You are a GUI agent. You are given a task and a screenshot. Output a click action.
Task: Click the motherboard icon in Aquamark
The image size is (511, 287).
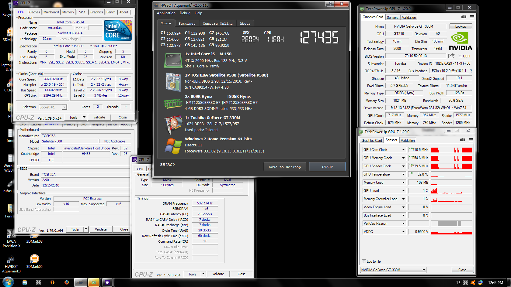[173, 82]
